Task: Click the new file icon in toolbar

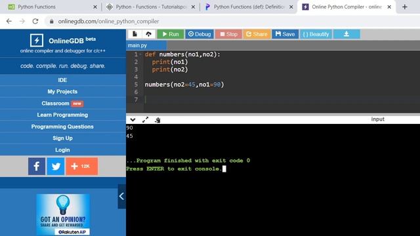Action: click(x=135, y=34)
